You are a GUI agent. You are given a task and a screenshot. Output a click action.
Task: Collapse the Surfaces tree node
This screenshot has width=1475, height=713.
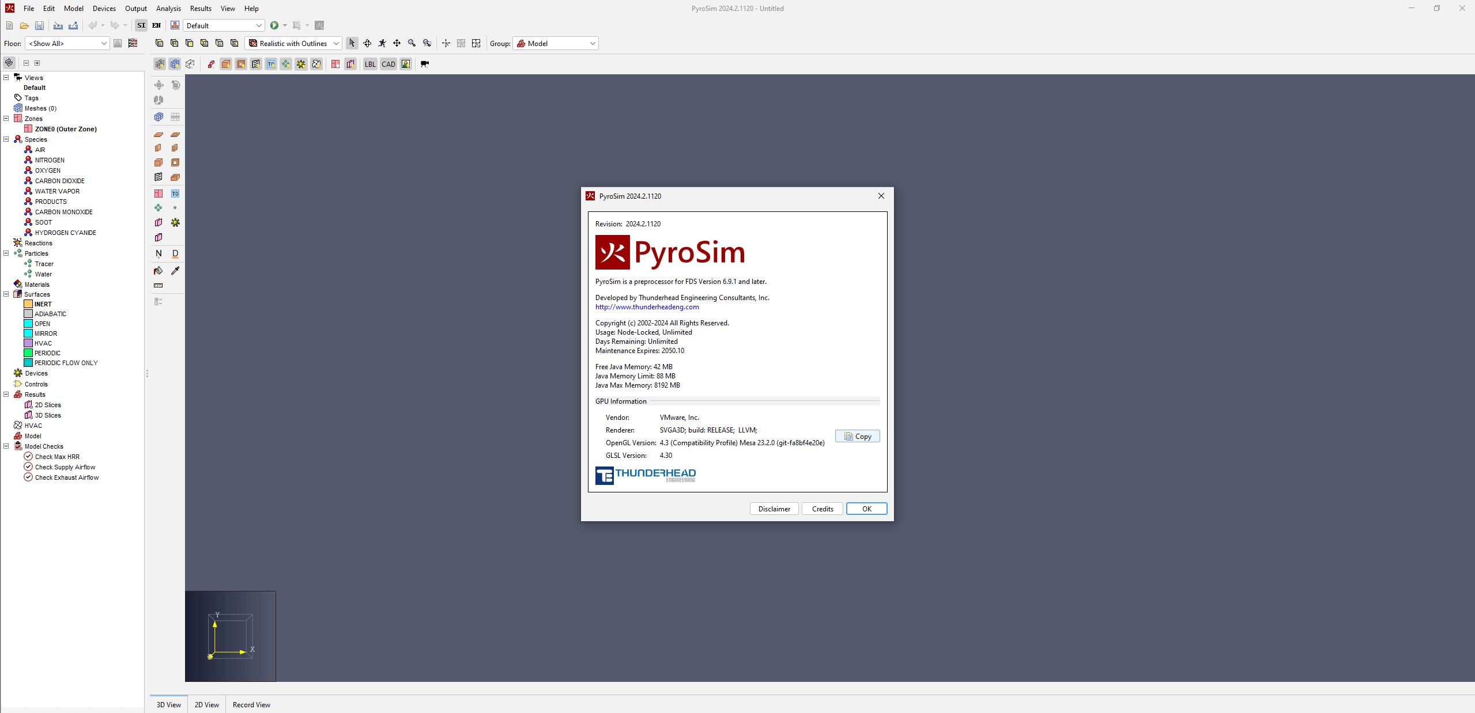pos(6,294)
